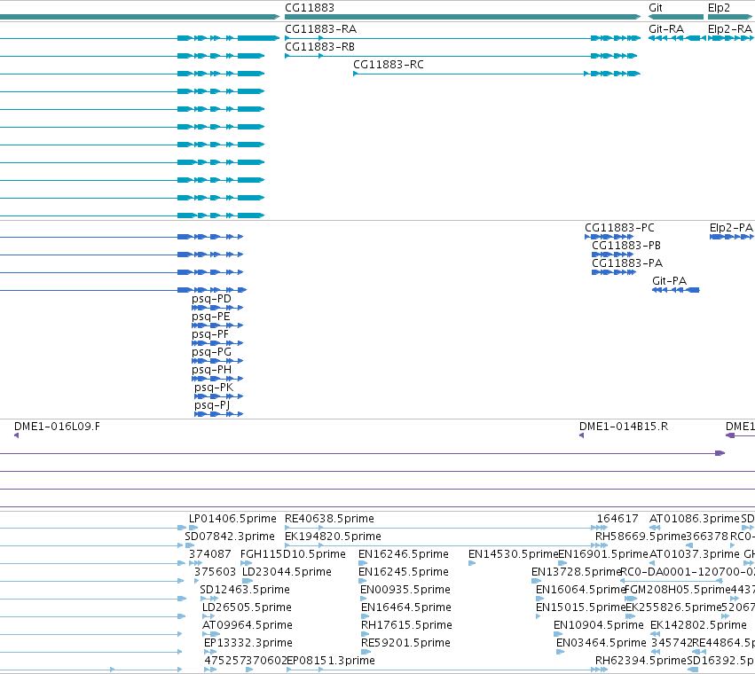The image size is (755, 674).
Task: Select the EN14530.5prime arrow glyph
Action: coord(472,563)
